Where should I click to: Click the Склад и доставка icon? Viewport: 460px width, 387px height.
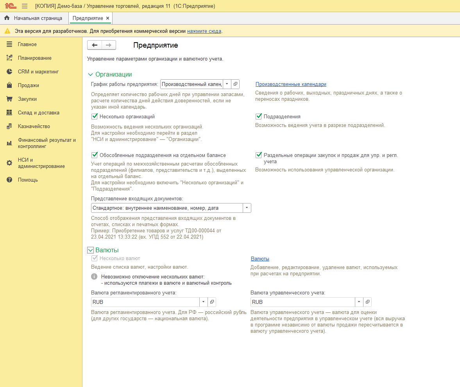9,112
